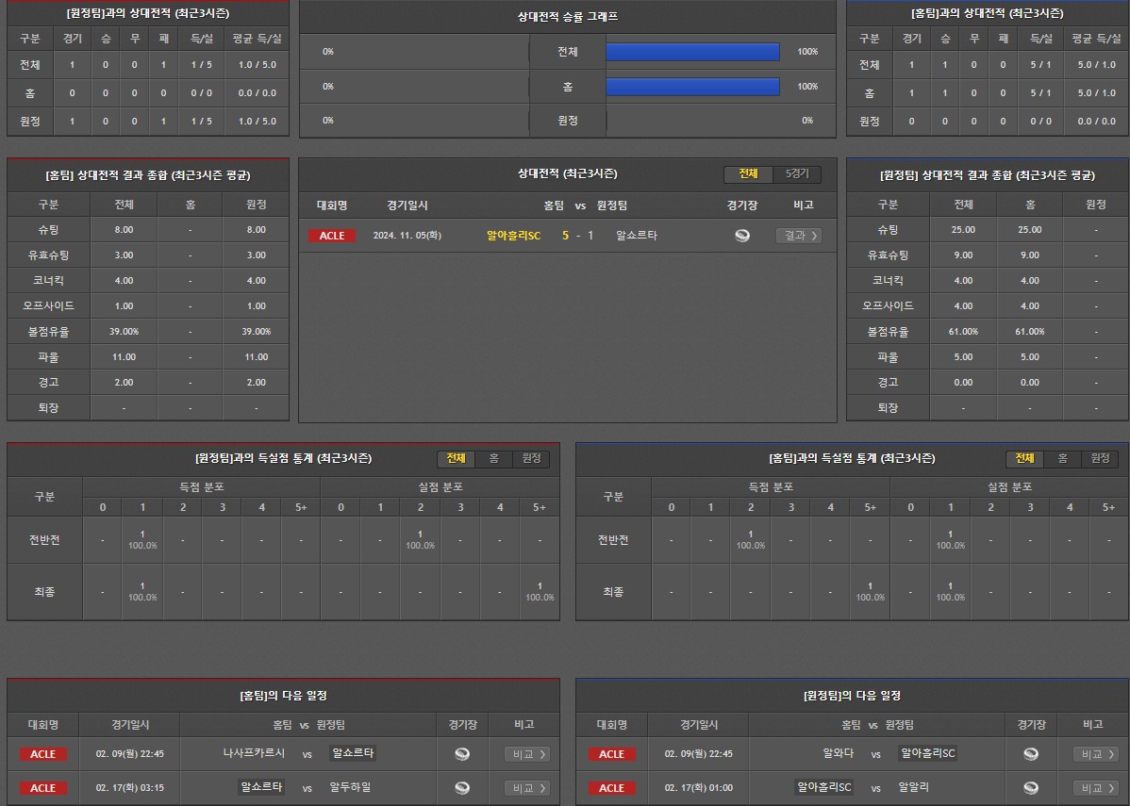Select 전체 tab in [홈팀]과의 득실점 통계
Image resolution: width=1130 pixels, height=806 pixels.
[x=1024, y=459]
